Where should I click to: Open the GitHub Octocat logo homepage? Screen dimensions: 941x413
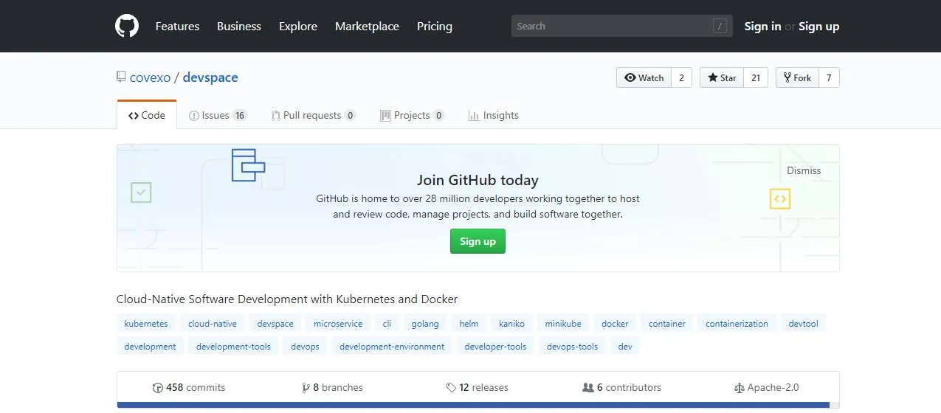point(127,26)
